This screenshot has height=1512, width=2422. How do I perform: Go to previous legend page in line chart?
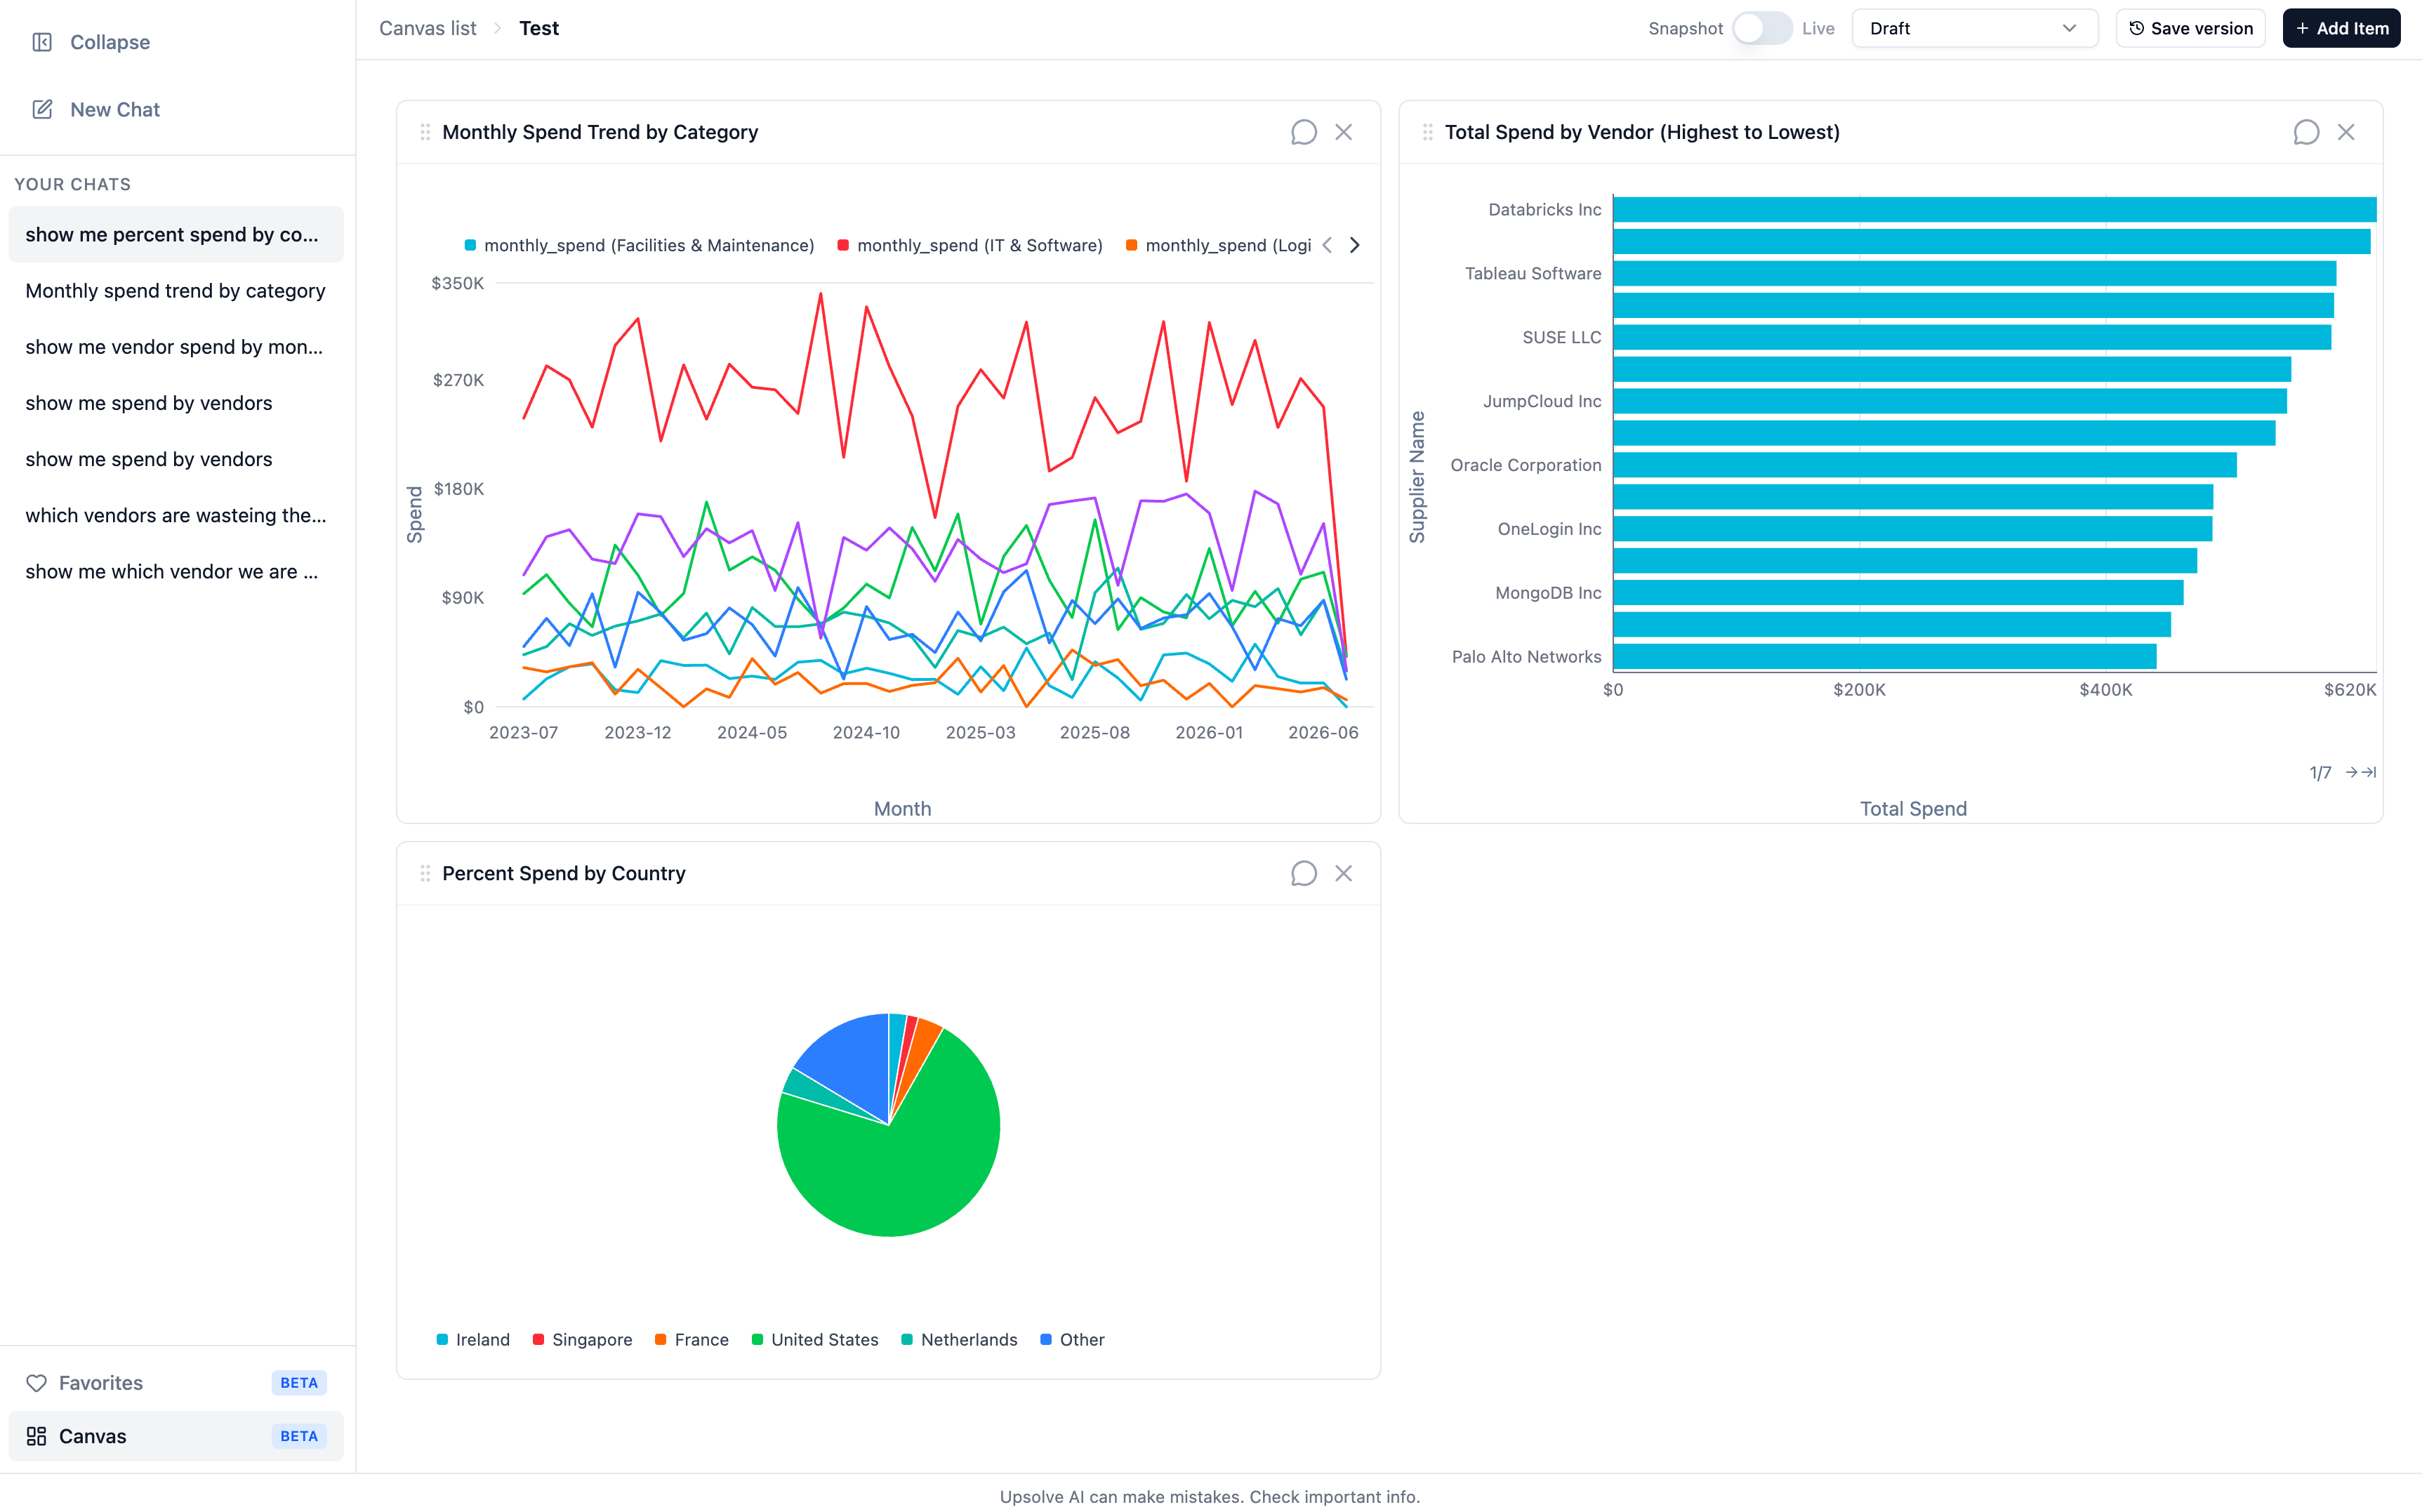[x=1327, y=245]
